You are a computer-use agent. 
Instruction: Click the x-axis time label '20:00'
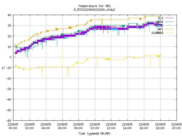tap(176, 128)
